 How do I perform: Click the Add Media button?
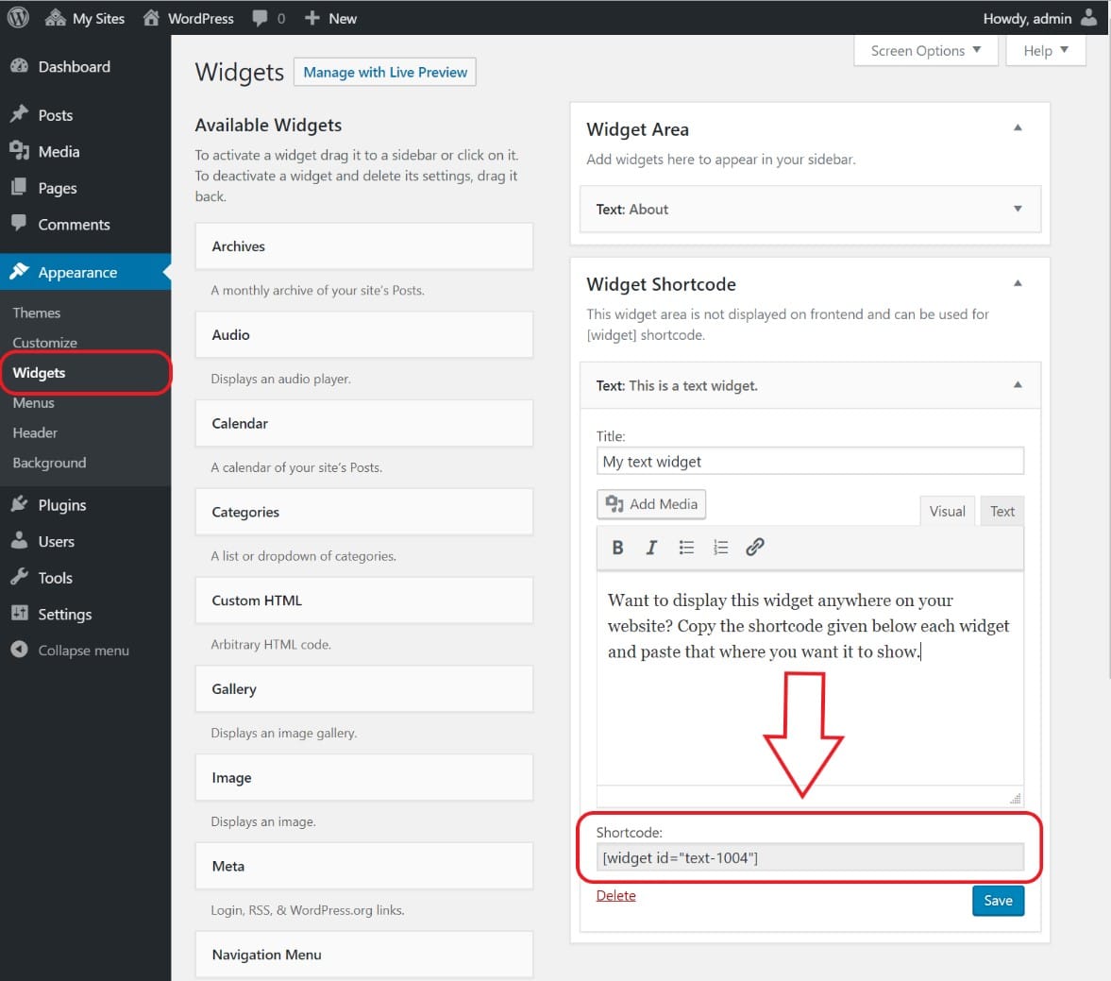[651, 504]
